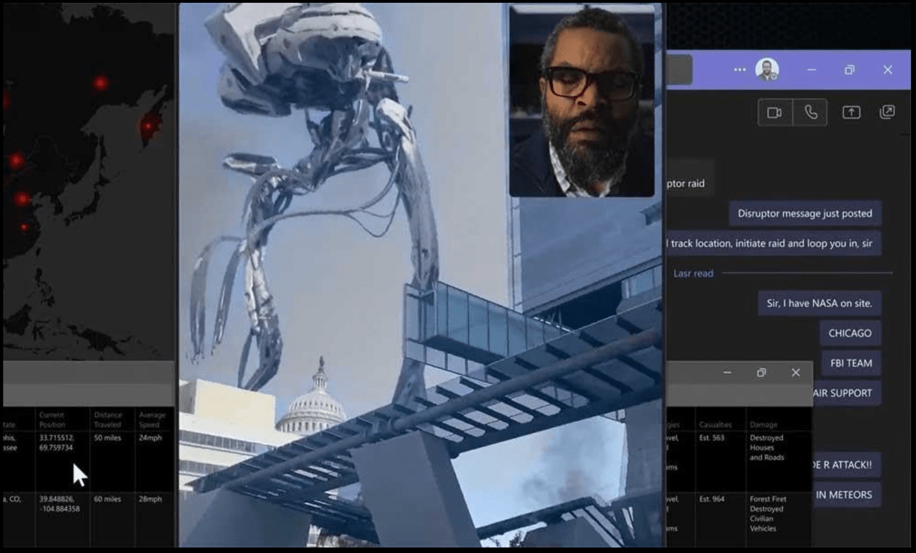Select the webcam video thumbnail of bearded man
The height and width of the screenshot is (553, 916).
pos(582,101)
